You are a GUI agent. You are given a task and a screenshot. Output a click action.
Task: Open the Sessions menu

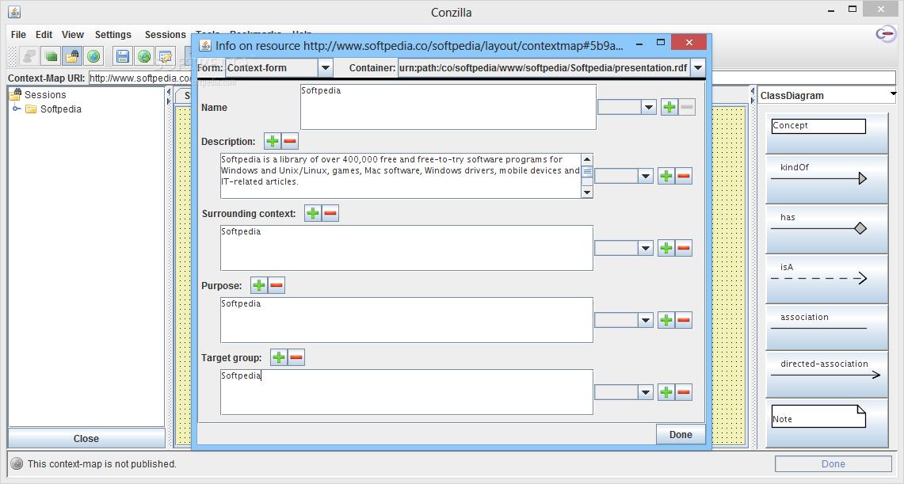pyautogui.click(x=166, y=35)
